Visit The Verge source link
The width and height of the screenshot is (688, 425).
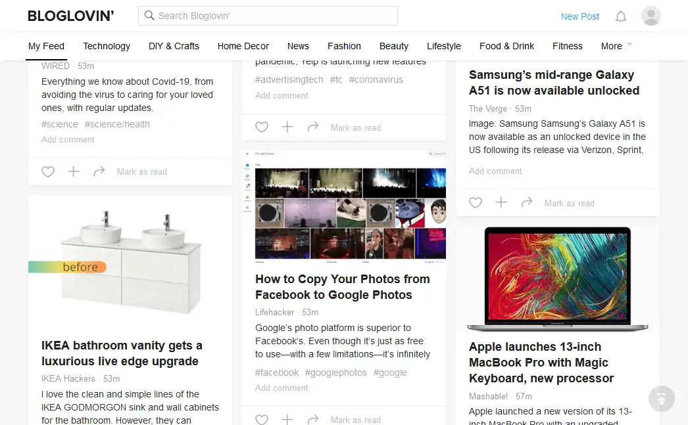click(x=487, y=108)
